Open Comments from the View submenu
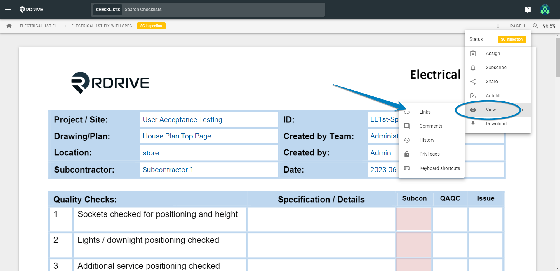Image resolution: width=560 pixels, height=271 pixels. click(432, 126)
